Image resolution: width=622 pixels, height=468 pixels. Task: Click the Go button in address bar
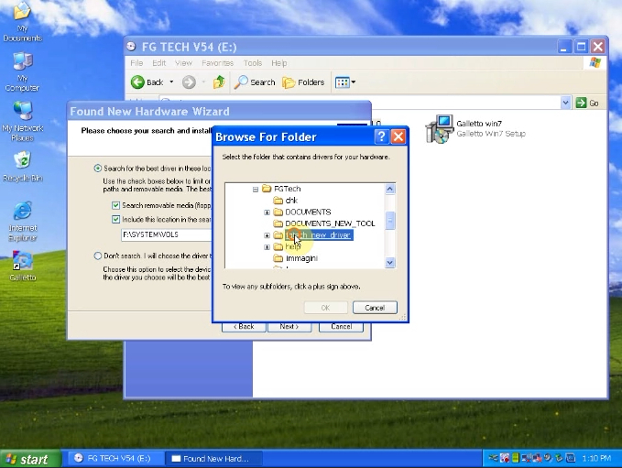[587, 103]
